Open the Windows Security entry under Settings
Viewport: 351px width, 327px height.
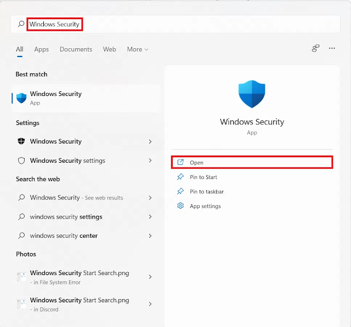[x=86, y=141]
